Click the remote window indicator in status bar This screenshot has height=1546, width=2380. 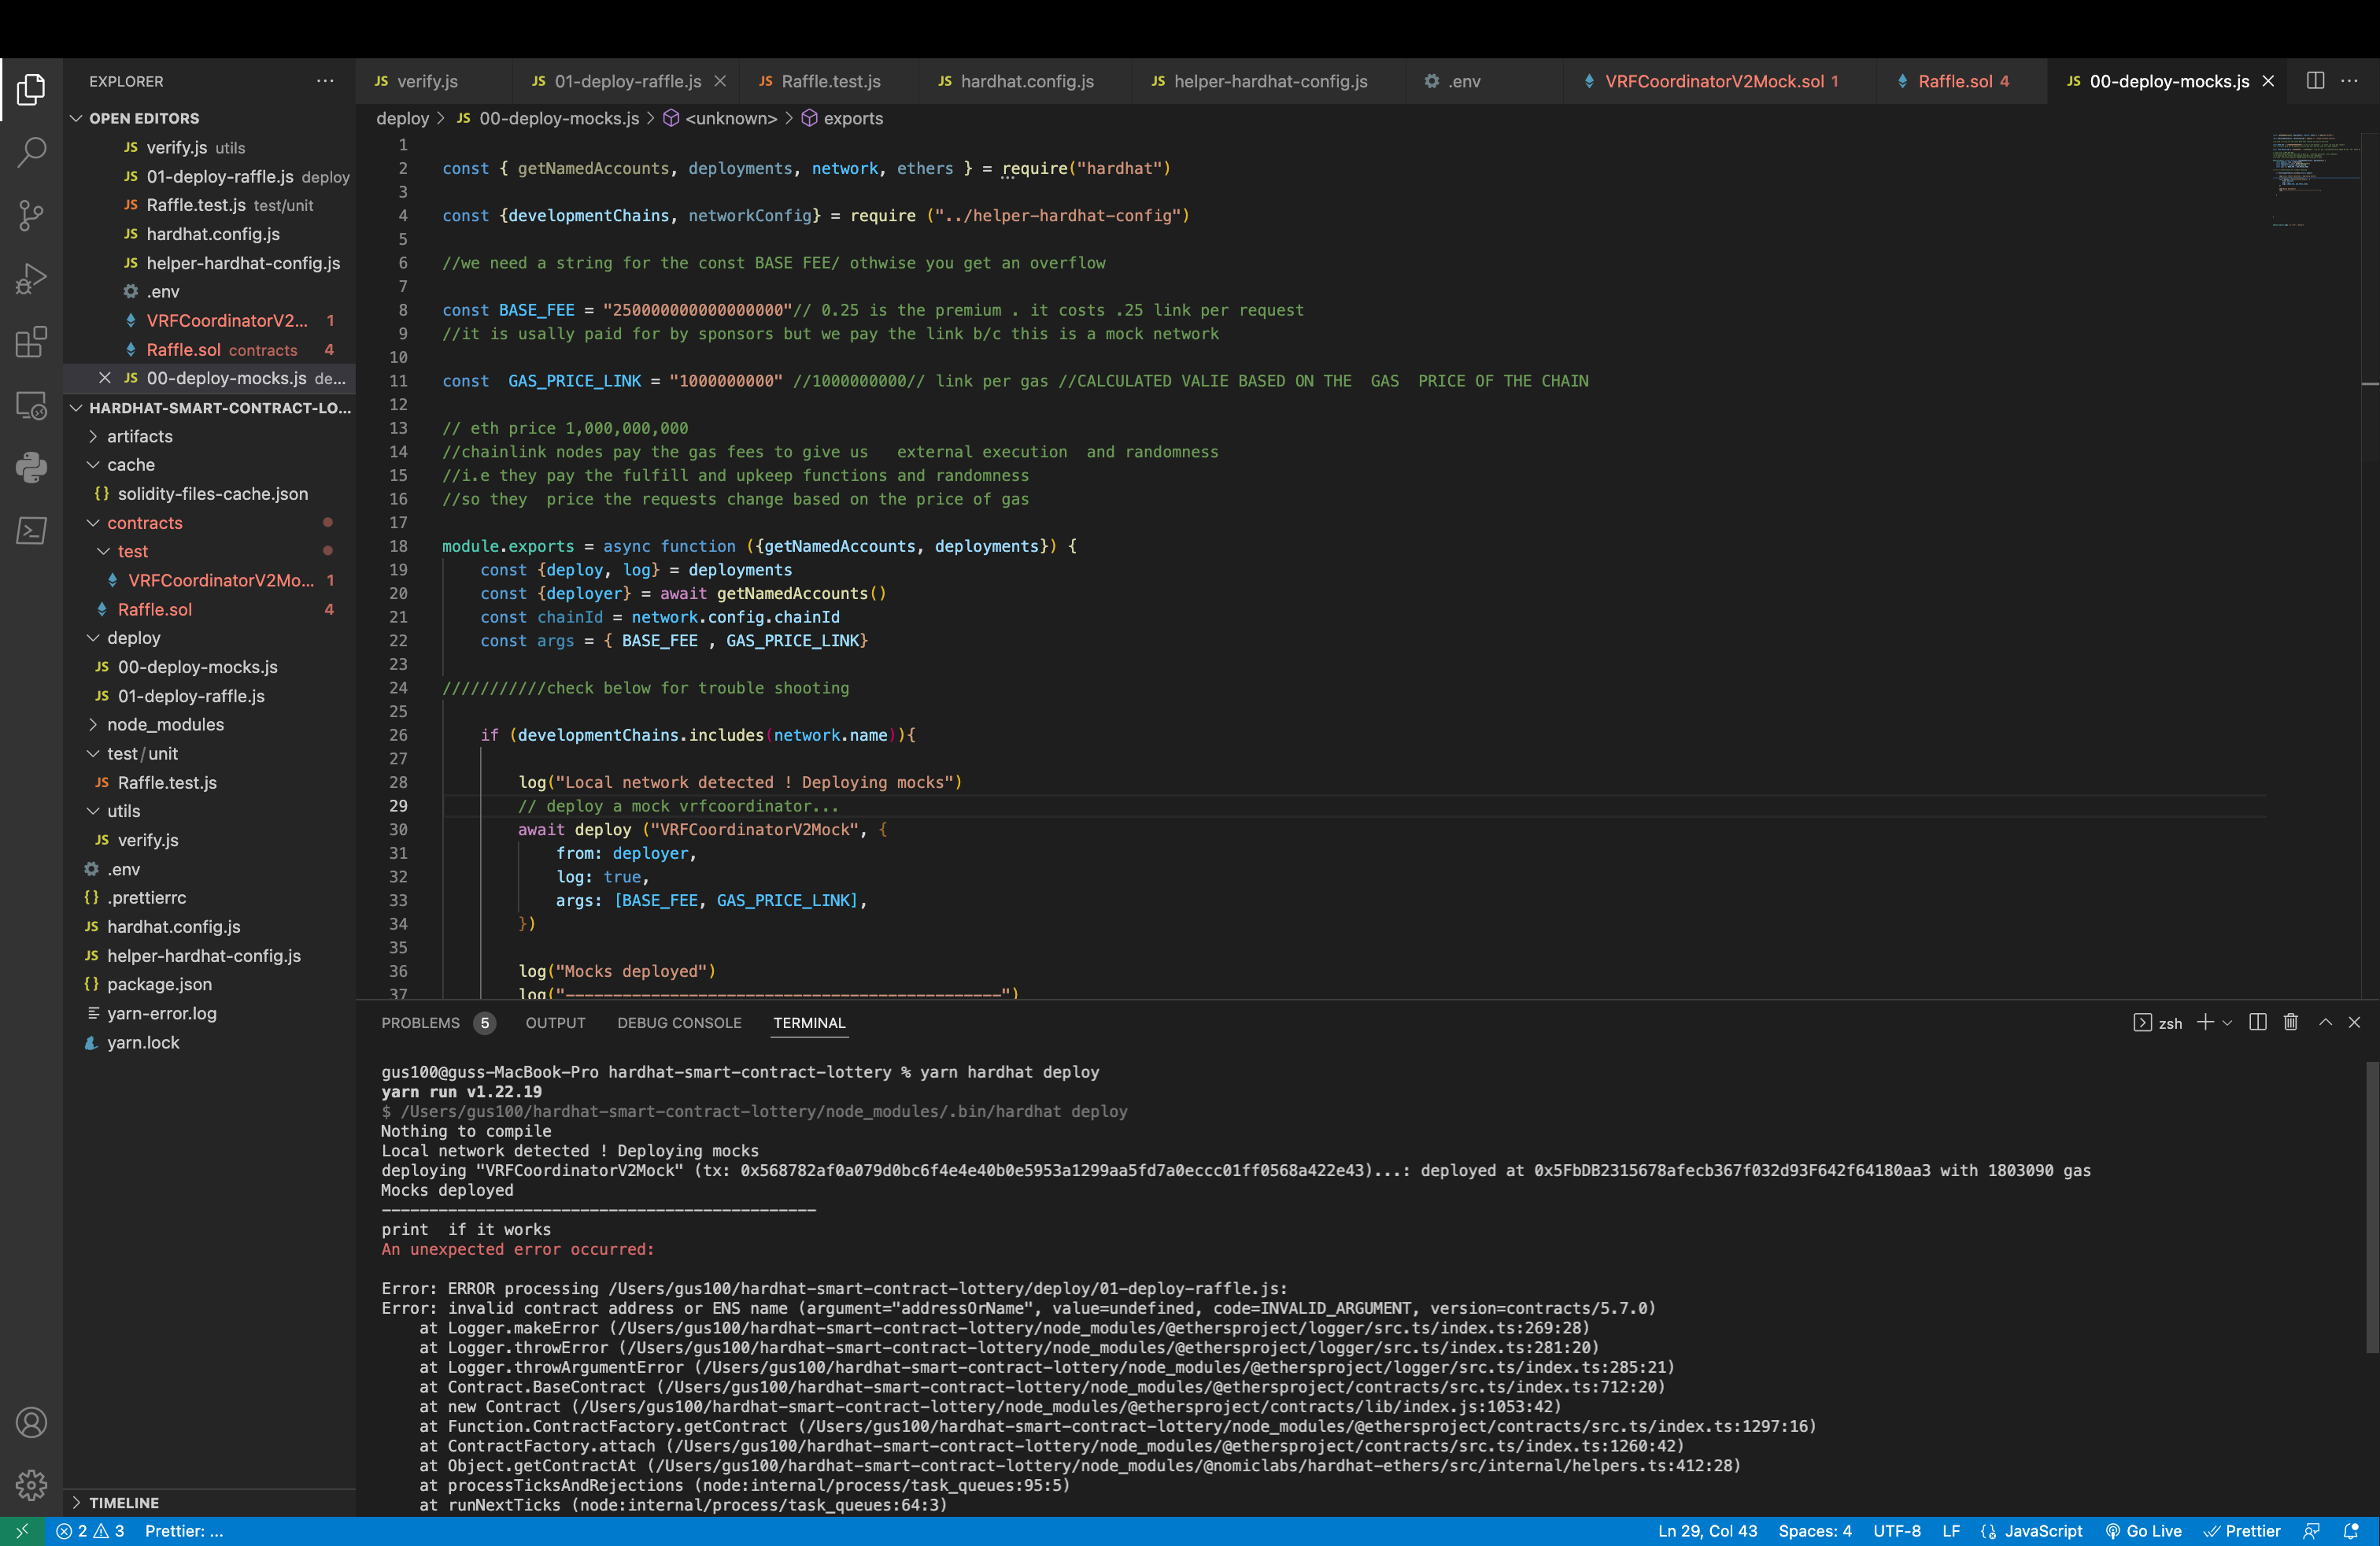coord(22,1531)
